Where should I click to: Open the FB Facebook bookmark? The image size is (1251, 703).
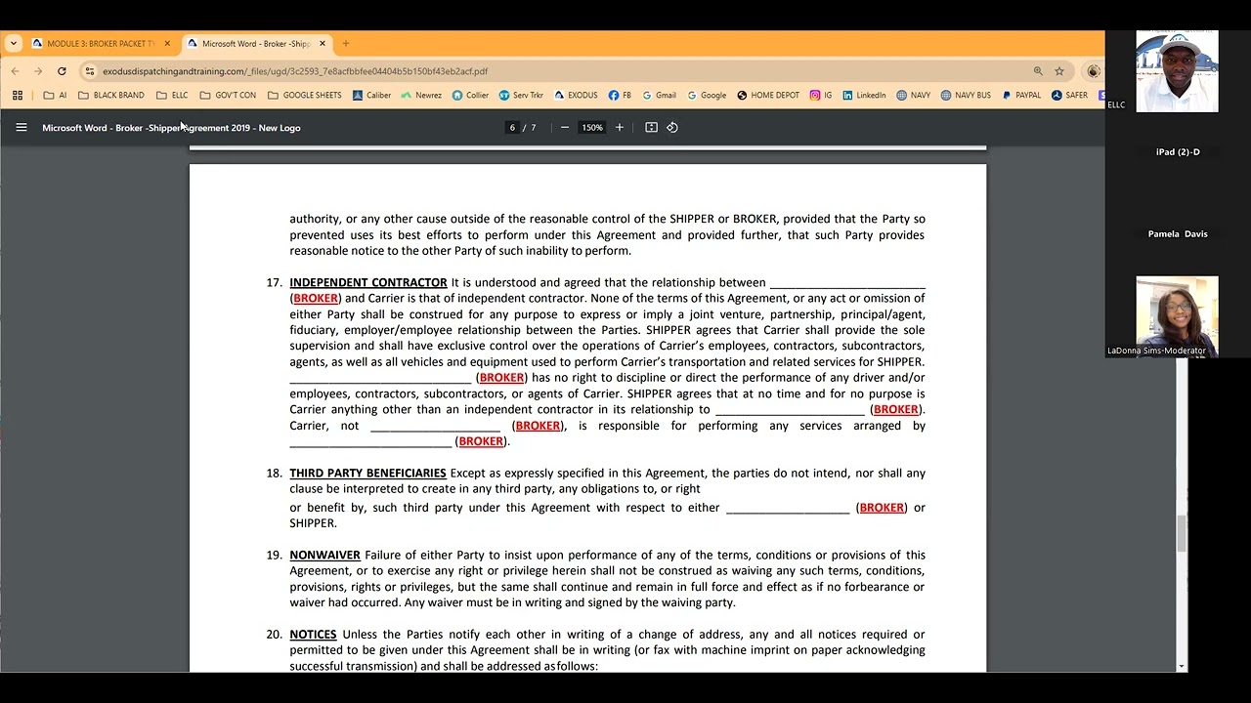click(620, 95)
